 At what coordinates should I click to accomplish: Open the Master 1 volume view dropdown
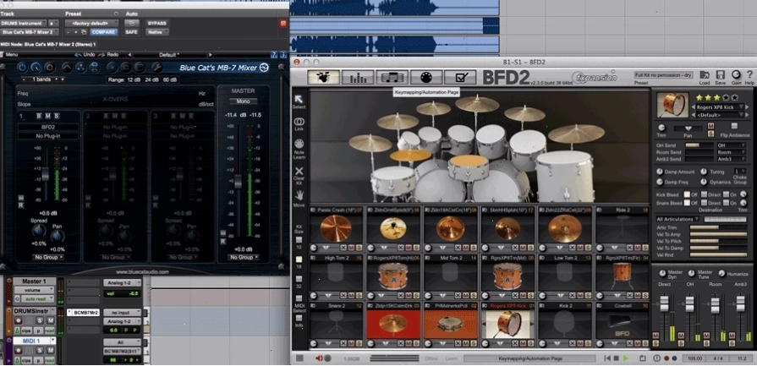[35, 290]
